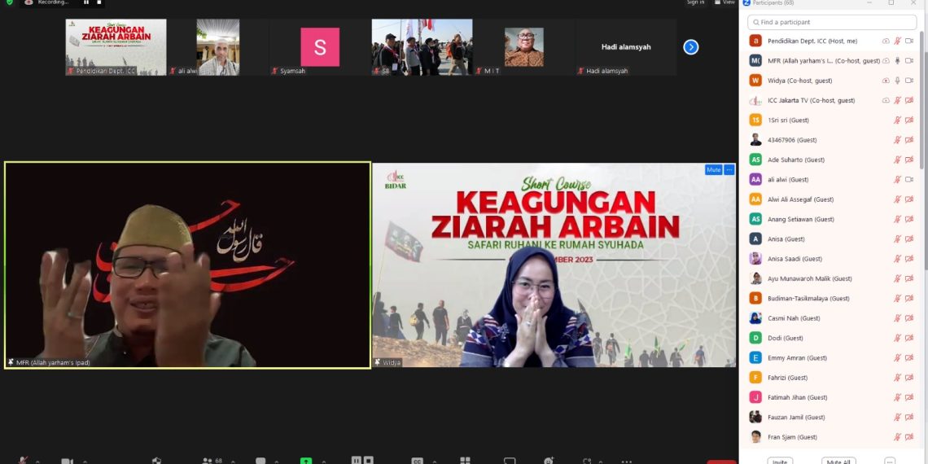Click cloud icon on MFR participant row

(x=886, y=60)
